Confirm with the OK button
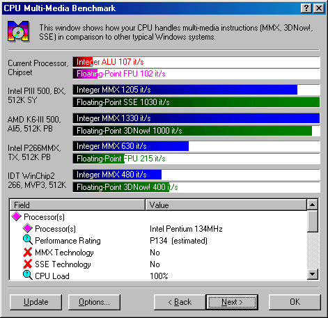The height and width of the screenshot is (318, 328). (295, 302)
